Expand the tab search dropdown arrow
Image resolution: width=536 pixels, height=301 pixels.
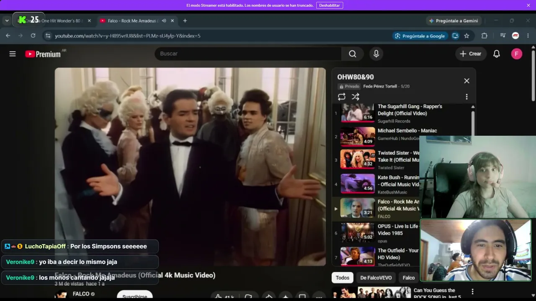pos(7,20)
